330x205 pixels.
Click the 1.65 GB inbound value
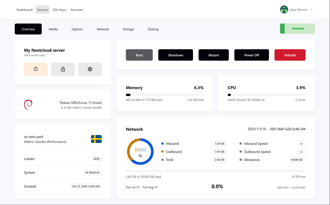219,144
